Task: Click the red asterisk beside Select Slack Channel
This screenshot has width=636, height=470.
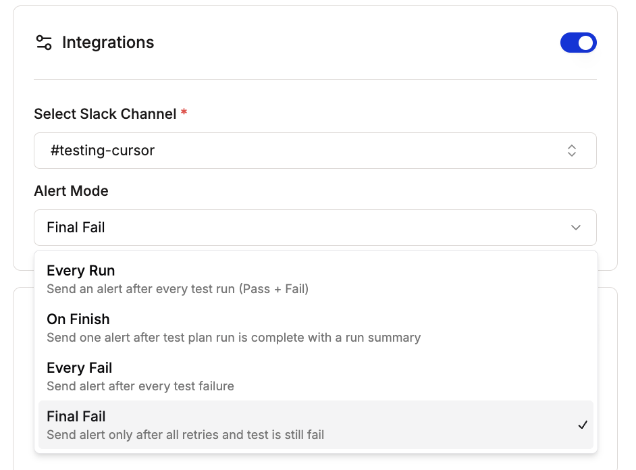Action: pos(184,113)
